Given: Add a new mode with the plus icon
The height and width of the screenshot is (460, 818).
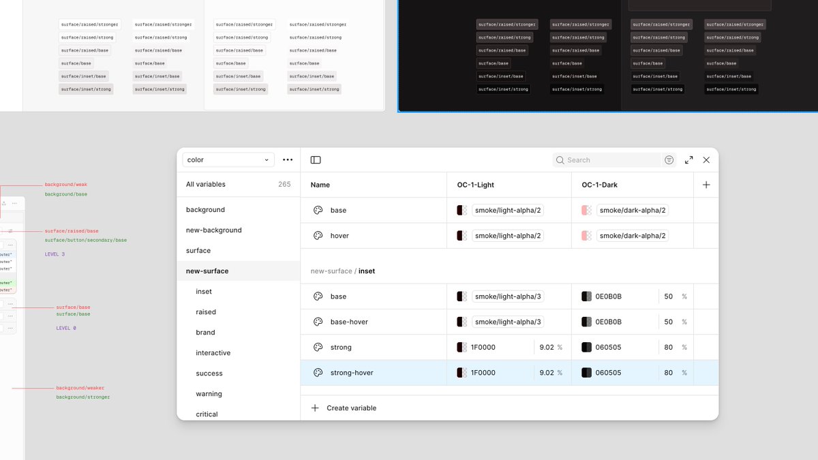Looking at the screenshot, I should pos(706,185).
